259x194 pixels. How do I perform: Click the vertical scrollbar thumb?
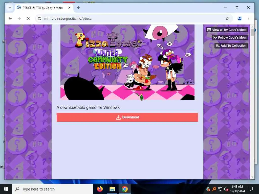(252, 32)
